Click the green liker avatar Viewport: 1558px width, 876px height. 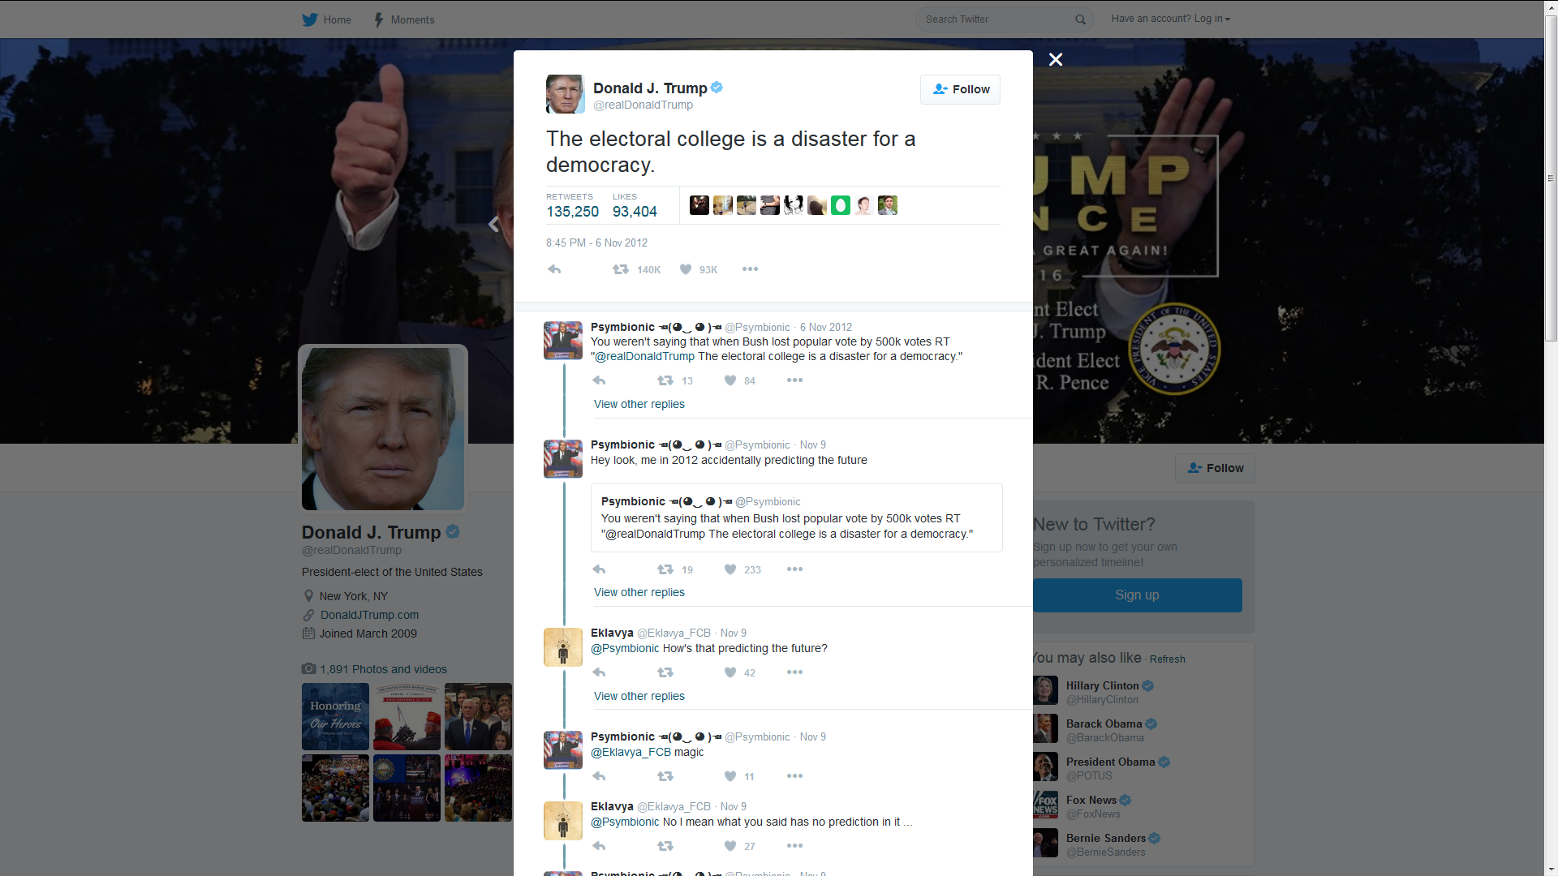(840, 205)
